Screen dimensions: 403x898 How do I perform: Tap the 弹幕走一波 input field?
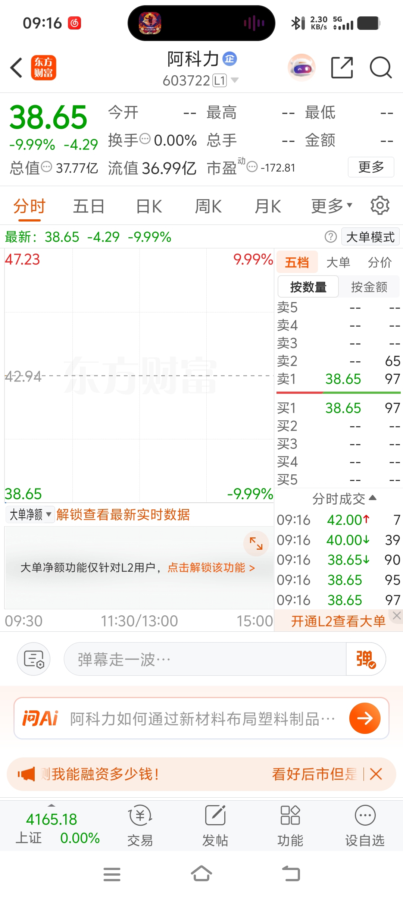[205, 659]
